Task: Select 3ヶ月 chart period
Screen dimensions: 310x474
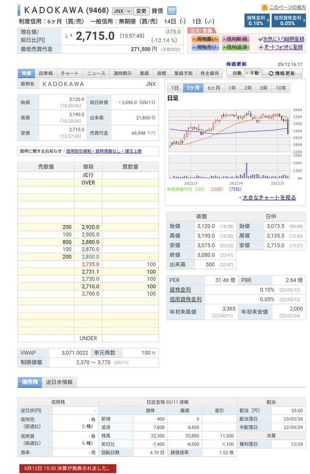Action: (193, 88)
